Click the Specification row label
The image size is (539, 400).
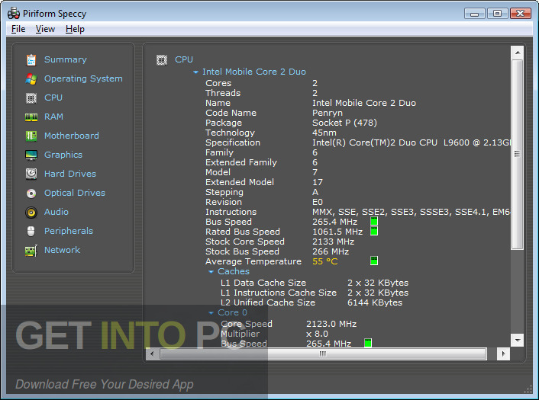coord(233,142)
